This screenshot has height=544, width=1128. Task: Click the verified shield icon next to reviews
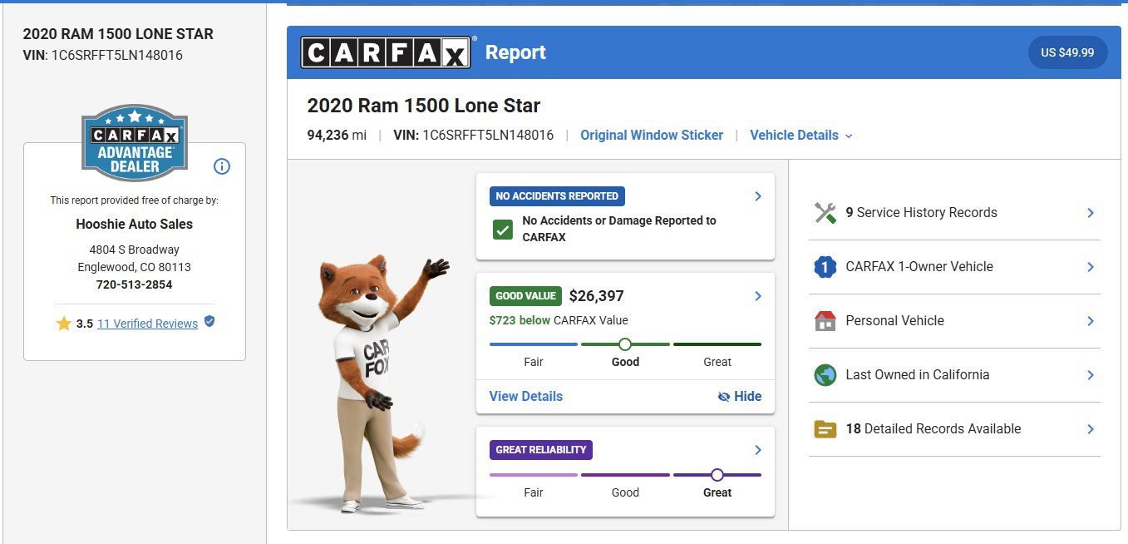coord(209,322)
